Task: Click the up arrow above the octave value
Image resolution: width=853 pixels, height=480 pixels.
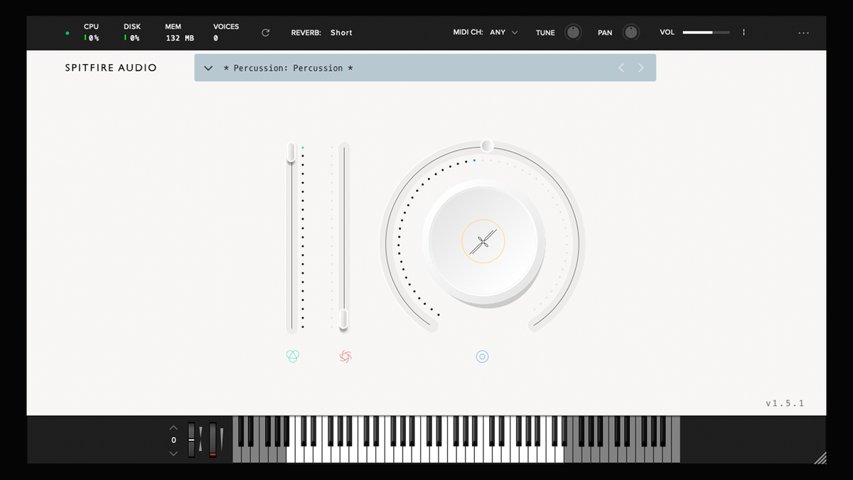Action: click(173, 427)
